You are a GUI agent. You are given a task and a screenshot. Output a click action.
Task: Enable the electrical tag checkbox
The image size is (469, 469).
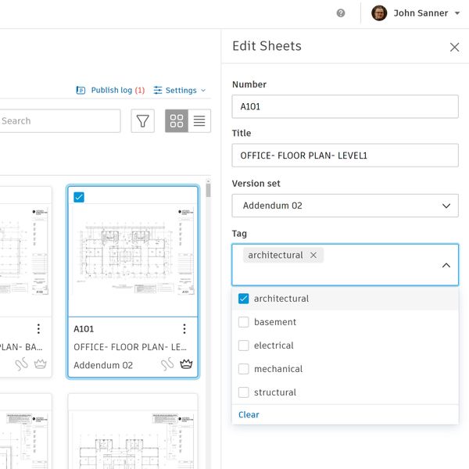244,345
